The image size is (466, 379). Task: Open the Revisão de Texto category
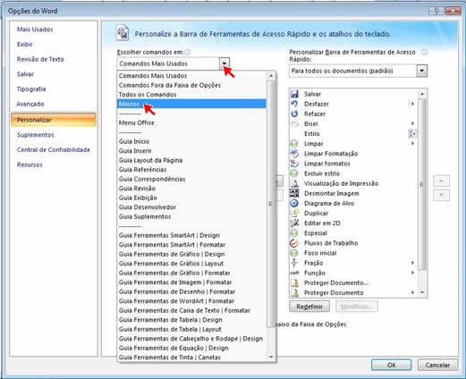[40, 59]
